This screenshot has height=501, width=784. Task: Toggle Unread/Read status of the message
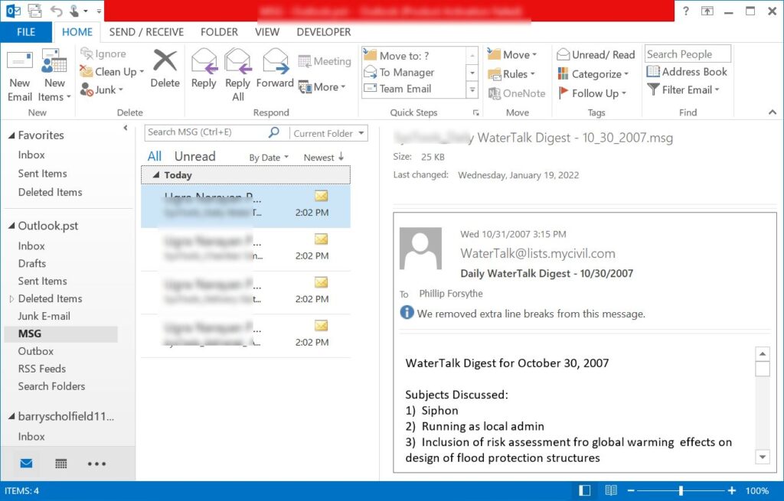[596, 54]
